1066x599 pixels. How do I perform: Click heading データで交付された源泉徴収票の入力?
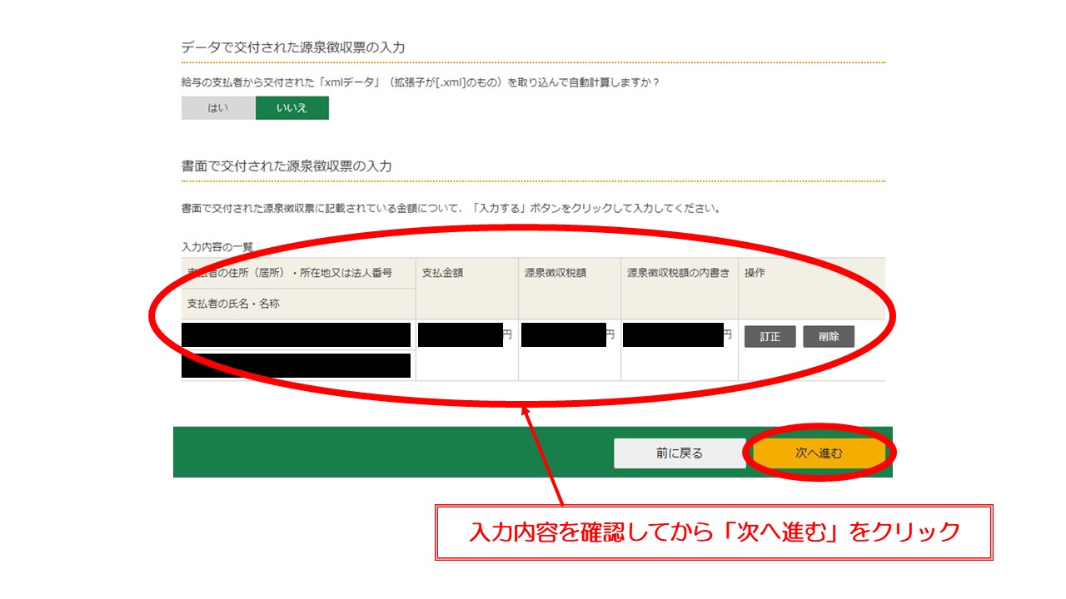(293, 47)
